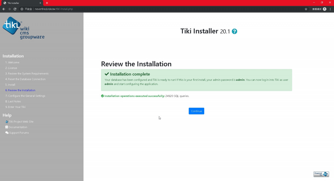The height and width of the screenshot is (181, 334).
Task: Go to step 9. Enter Your Tiki
Action: [x=15, y=107]
